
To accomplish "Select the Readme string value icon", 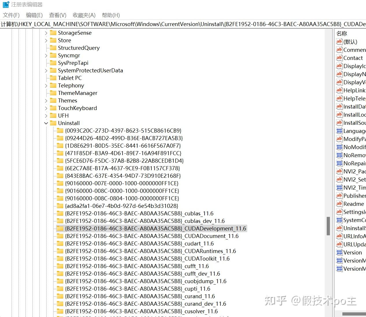I will tap(339, 204).
